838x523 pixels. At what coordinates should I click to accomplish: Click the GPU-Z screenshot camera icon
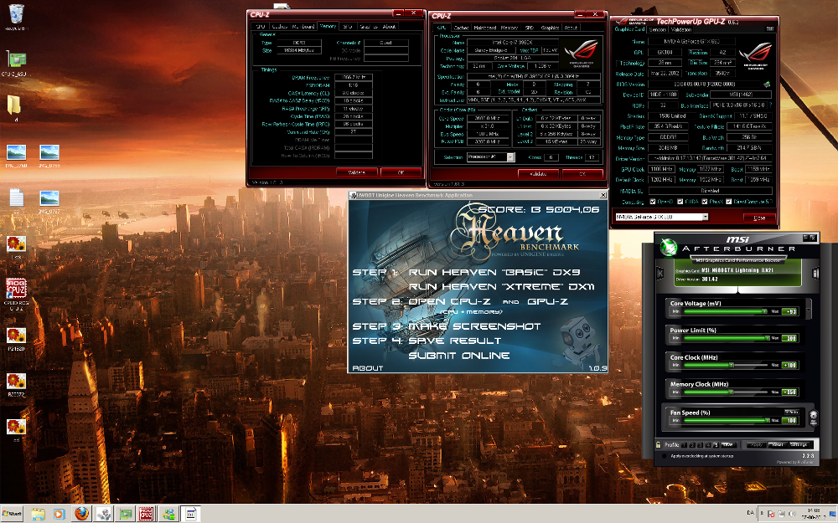[770, 28]
